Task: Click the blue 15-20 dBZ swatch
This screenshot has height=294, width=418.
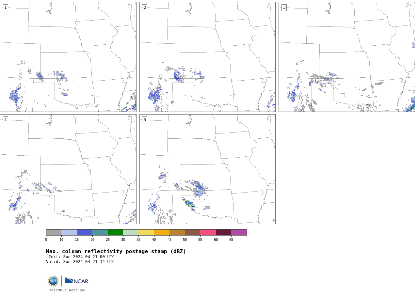Action: click(x=85, y=232)
